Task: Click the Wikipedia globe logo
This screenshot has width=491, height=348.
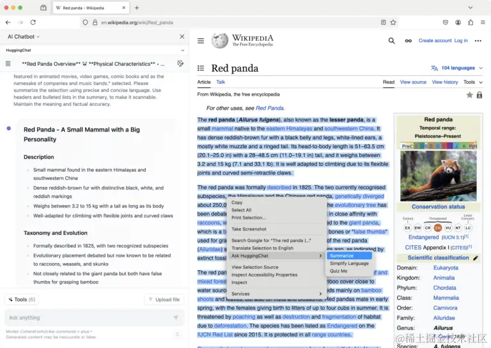Action: 219,41
